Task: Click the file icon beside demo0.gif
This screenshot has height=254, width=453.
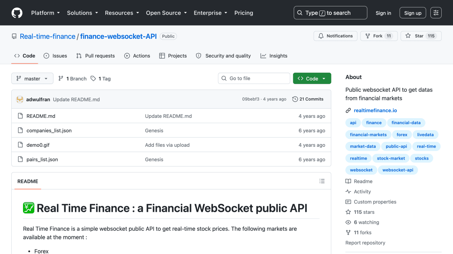Action: (x=20, y=145)
